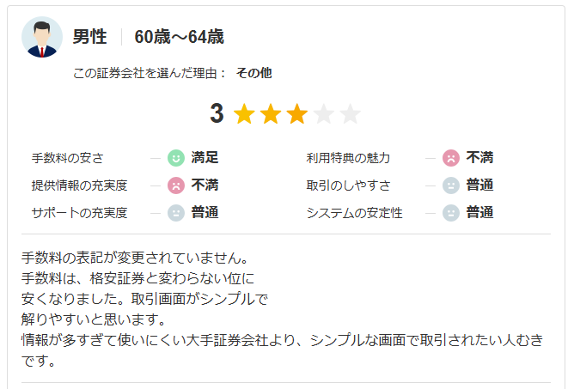Screen dimensions: 574x389
Task: Click the その他 reason text
Action: coord(253,73)
